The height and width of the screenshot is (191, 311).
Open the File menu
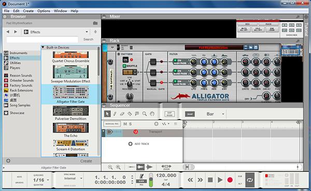(x=7, y=11)
